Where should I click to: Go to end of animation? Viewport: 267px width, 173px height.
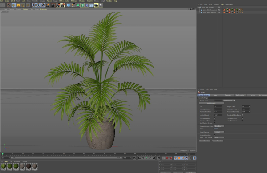(158, 158)
